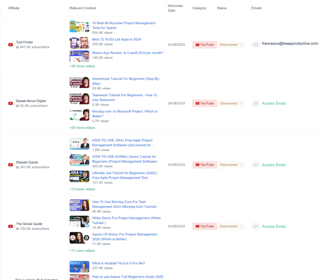Open Best 12 To-Do List Apps in 2024
Image resolution: width=320 pixels, height=280 pixels.
[x=117, y=39]
